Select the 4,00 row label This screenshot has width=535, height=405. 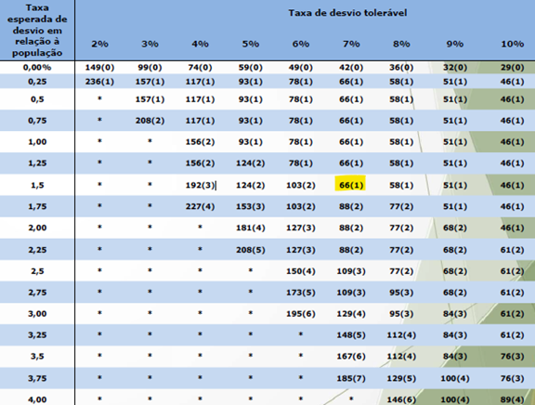tap(37, 399)
